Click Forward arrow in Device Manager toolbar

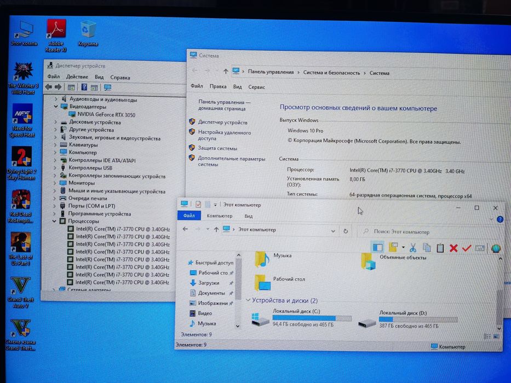[58, 86]
